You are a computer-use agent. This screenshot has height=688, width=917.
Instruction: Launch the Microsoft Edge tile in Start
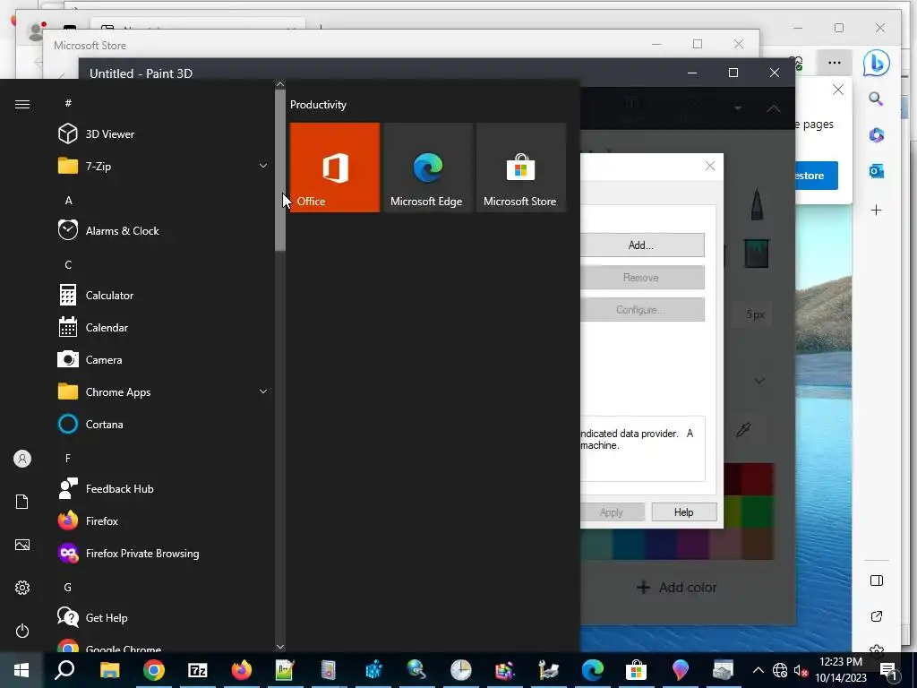tap(427, 168)
